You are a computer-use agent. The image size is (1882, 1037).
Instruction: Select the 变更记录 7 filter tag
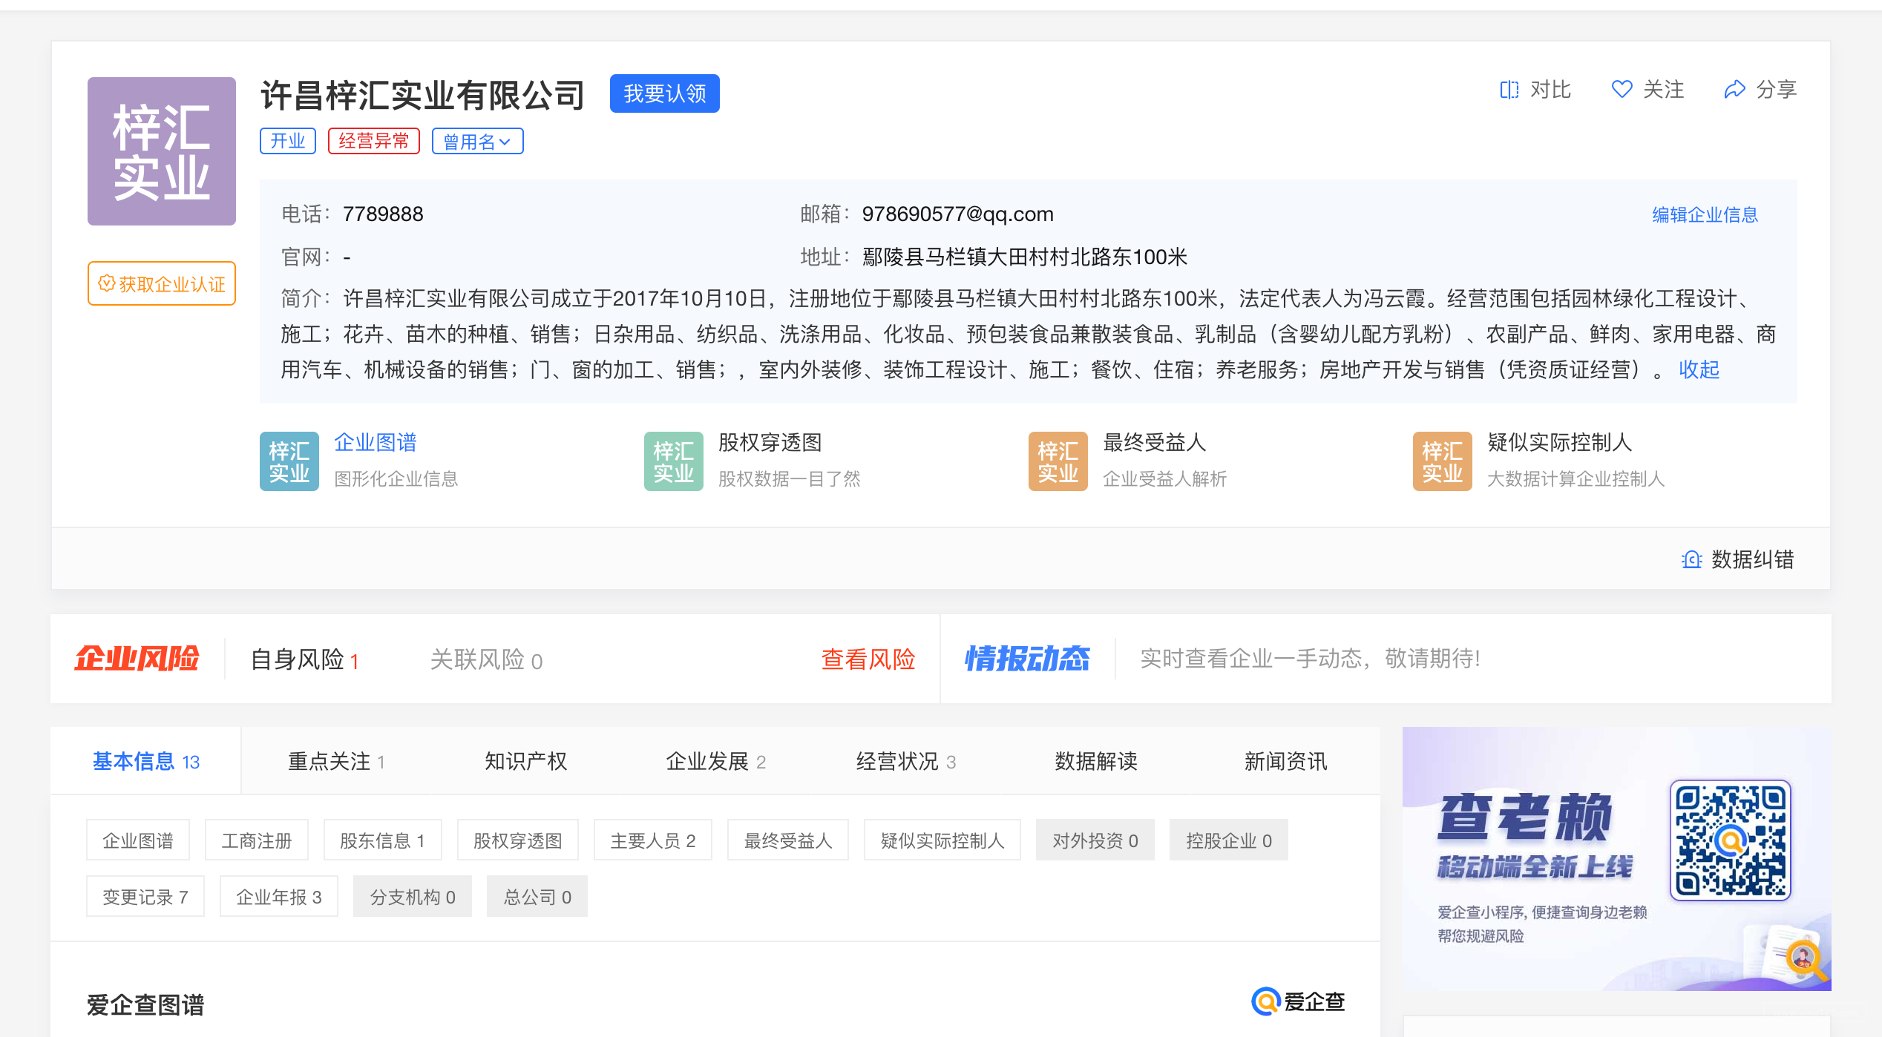coord(145,897)
